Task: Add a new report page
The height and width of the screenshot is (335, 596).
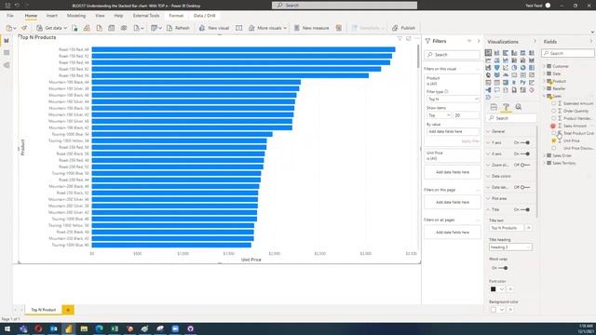Action: [68, 310]
